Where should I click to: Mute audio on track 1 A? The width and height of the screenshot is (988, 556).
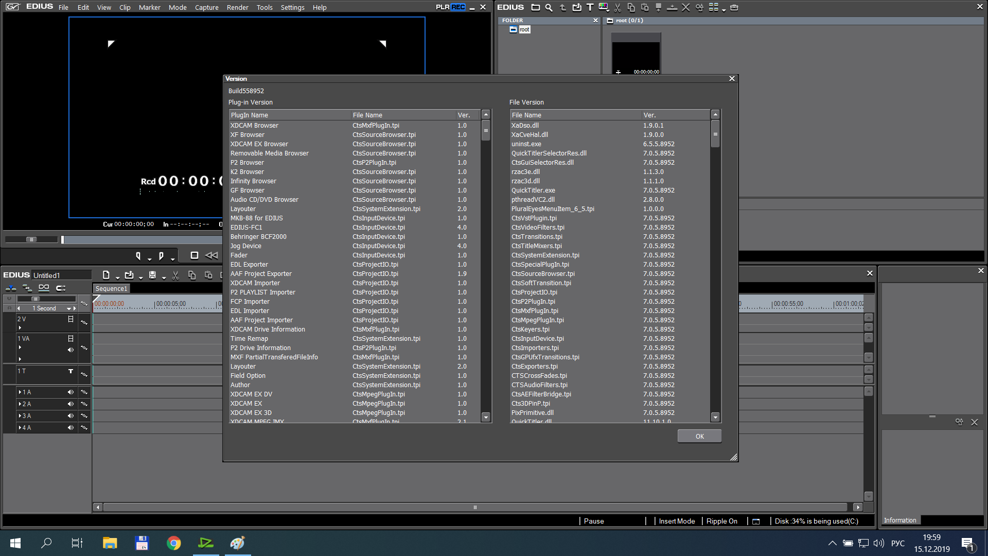70,392
